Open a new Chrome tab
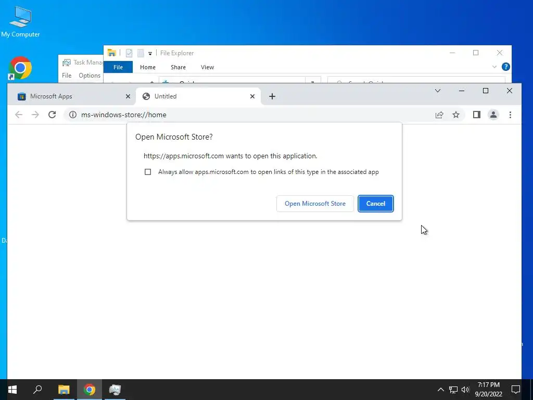Viewport: 533px width, 400px height. (x=272, y=96)
